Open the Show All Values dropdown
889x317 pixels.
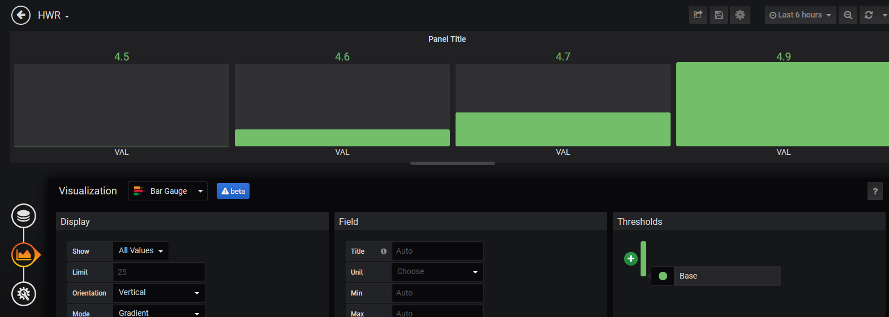point(141,251)
